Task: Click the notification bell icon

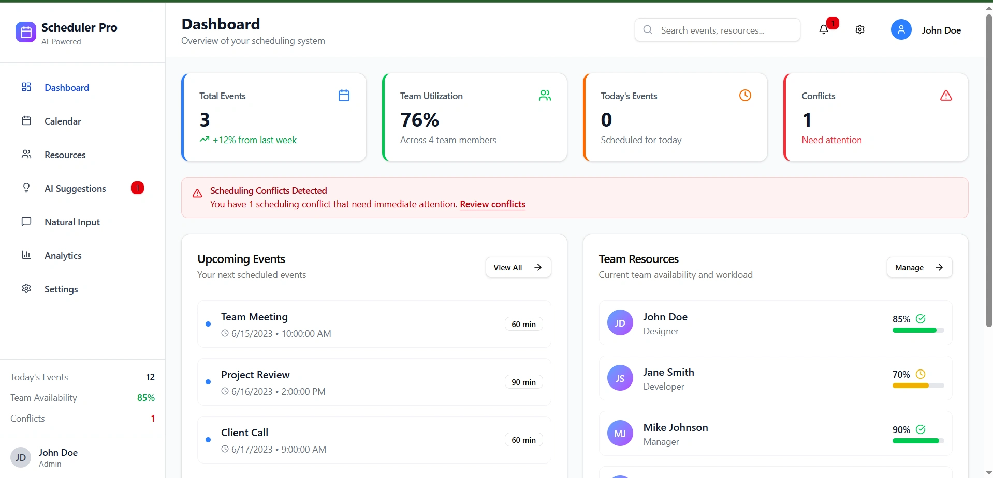Action: click(x=824, y=30)
